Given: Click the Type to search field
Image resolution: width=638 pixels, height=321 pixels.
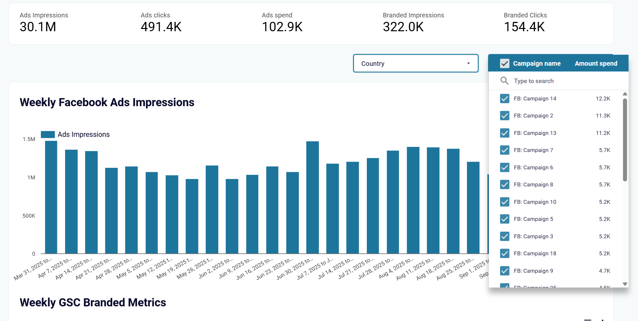Looking at the screenshot, I should [x=548, y=81].
